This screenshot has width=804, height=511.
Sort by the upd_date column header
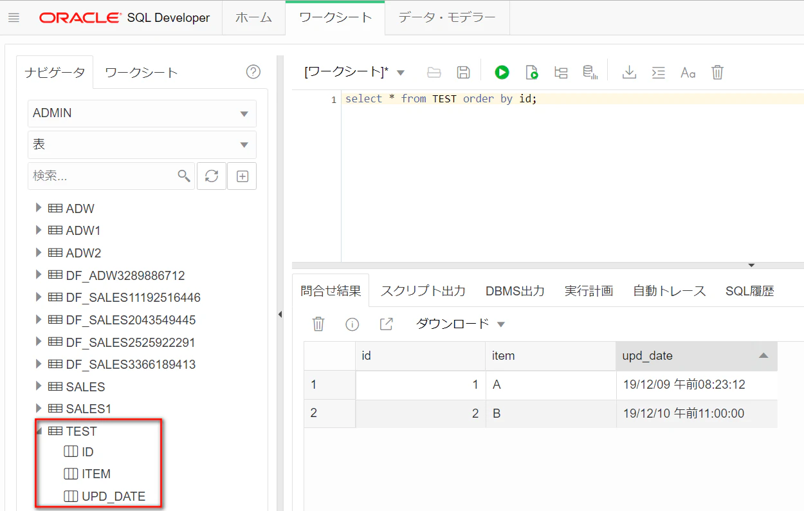(x=696, y=356)
